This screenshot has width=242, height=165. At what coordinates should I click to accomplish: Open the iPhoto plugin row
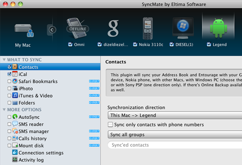point(50,88)
